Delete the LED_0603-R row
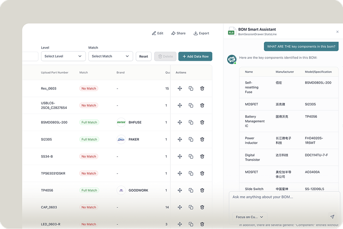This screenshot has height=229, width=343. tap(202, 224)
